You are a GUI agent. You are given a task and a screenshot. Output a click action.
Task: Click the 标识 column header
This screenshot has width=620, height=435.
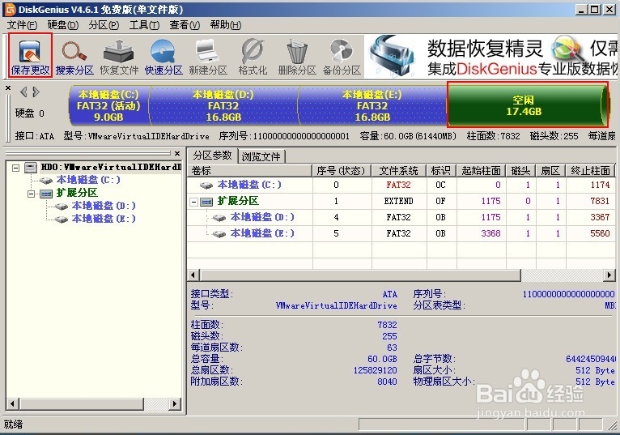click(441, 171)
